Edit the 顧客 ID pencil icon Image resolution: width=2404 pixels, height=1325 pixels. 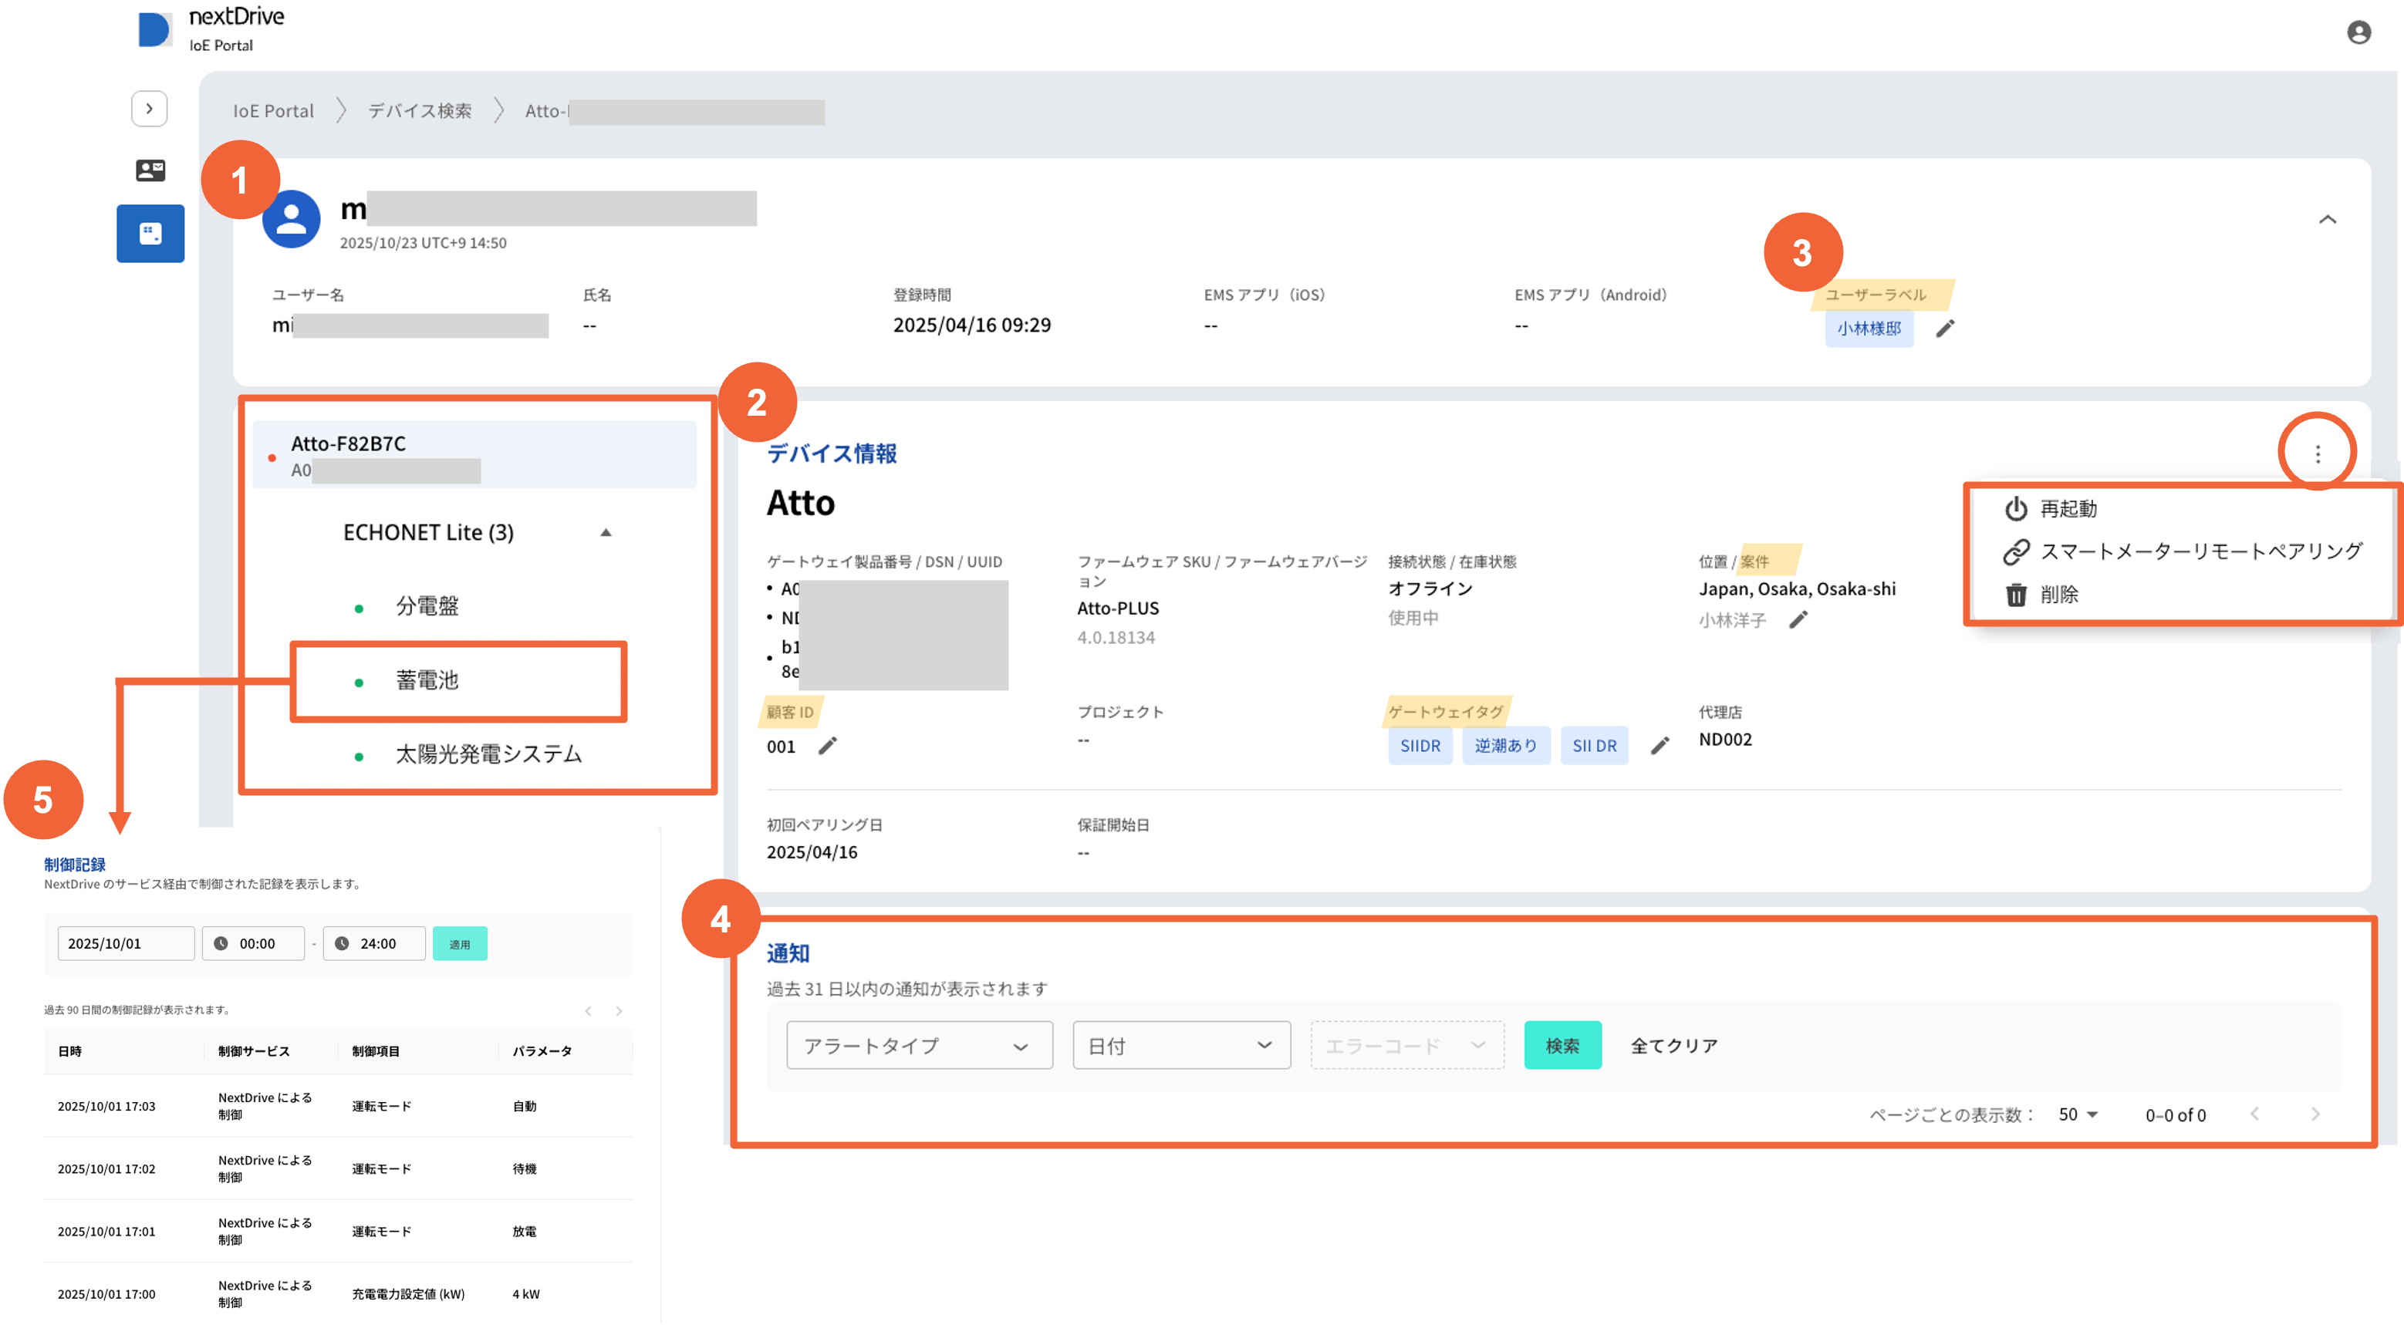(828, 746)
